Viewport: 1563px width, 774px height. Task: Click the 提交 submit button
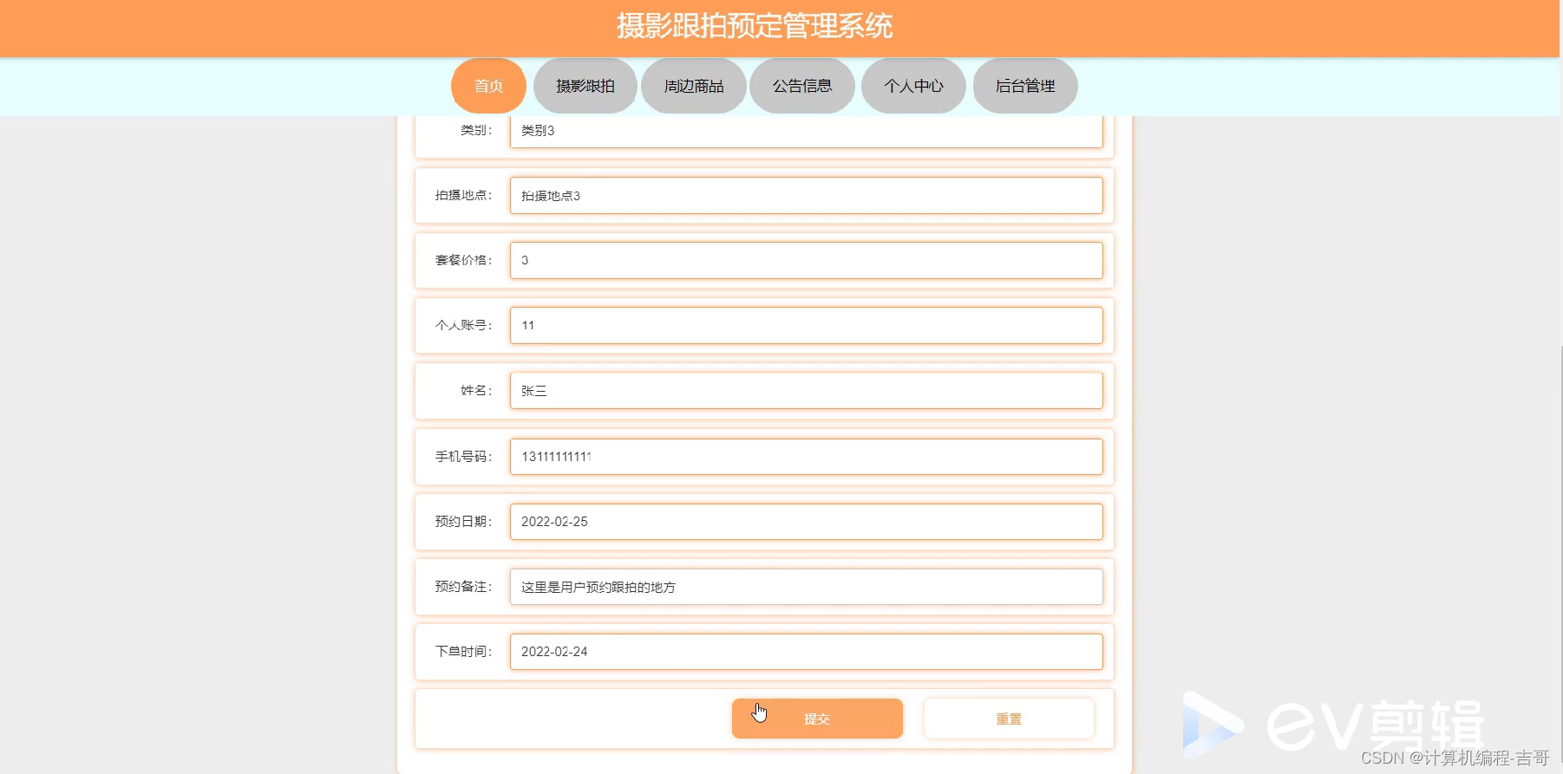pos(816,718)
